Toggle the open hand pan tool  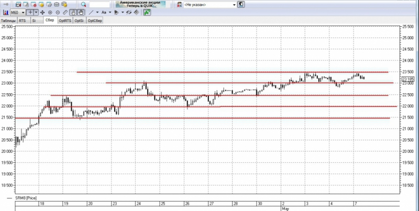point(81,12)
